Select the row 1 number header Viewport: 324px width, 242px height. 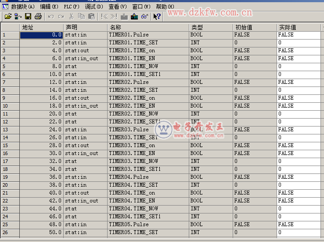point(10,35)
